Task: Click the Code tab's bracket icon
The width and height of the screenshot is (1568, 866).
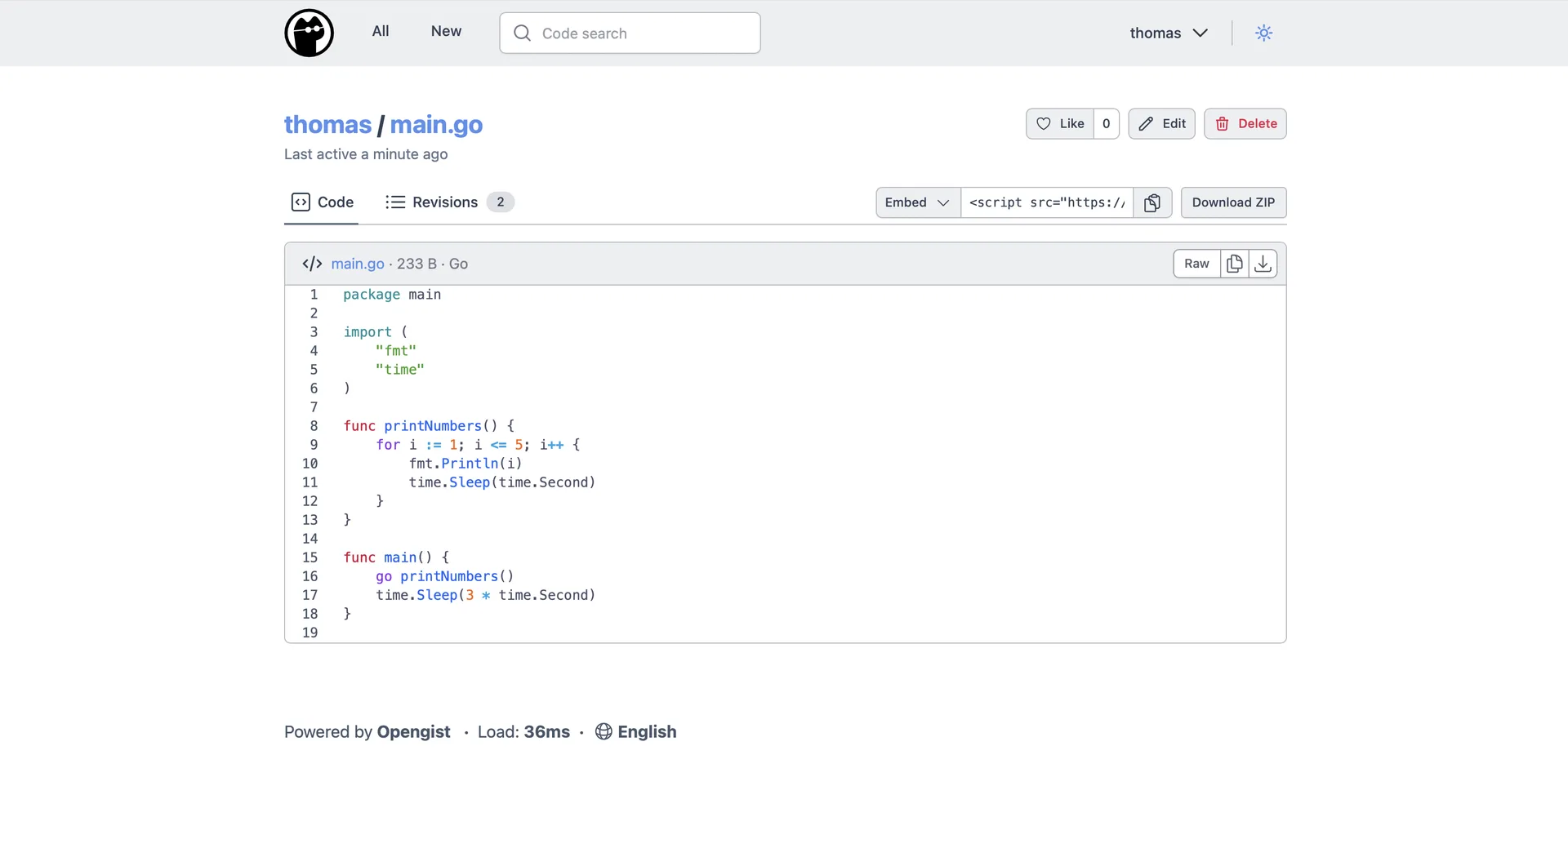Action: tap(301, 202)
